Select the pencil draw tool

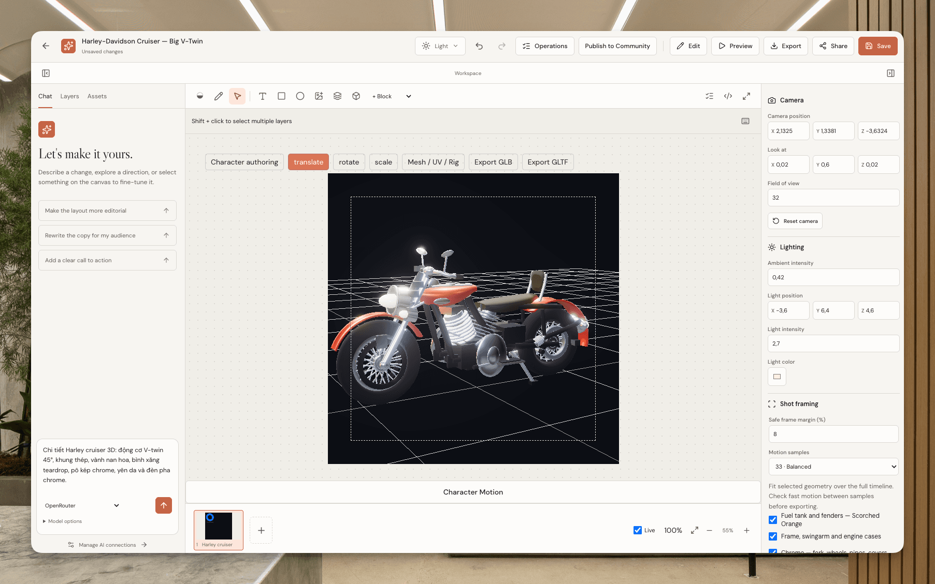(x=219, y=96)
